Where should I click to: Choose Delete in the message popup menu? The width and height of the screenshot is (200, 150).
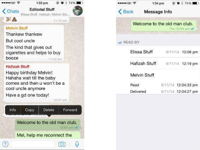pos(49,110)
